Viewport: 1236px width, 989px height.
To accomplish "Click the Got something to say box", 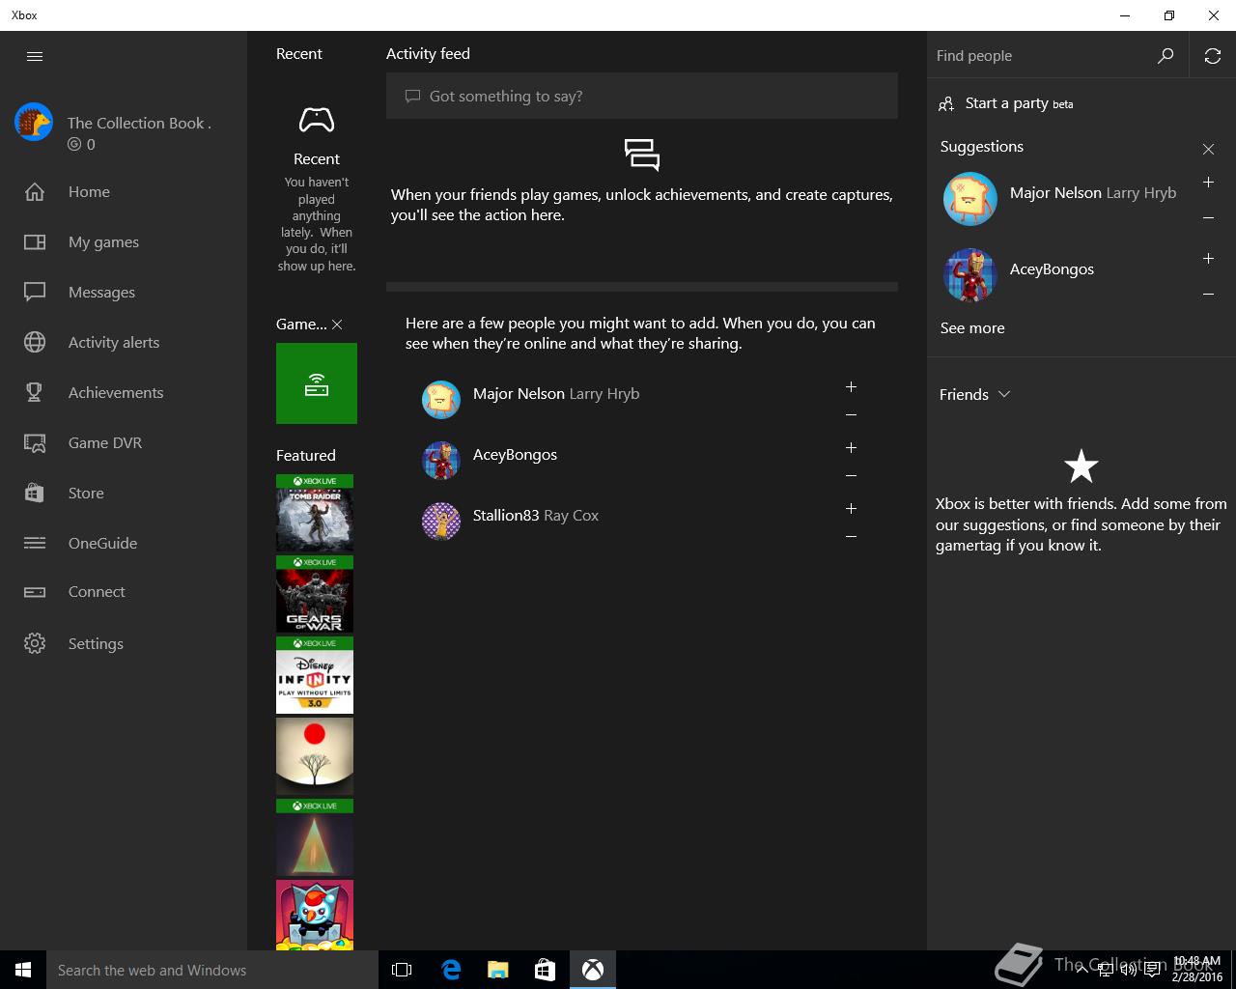I will tap(642, 96).
